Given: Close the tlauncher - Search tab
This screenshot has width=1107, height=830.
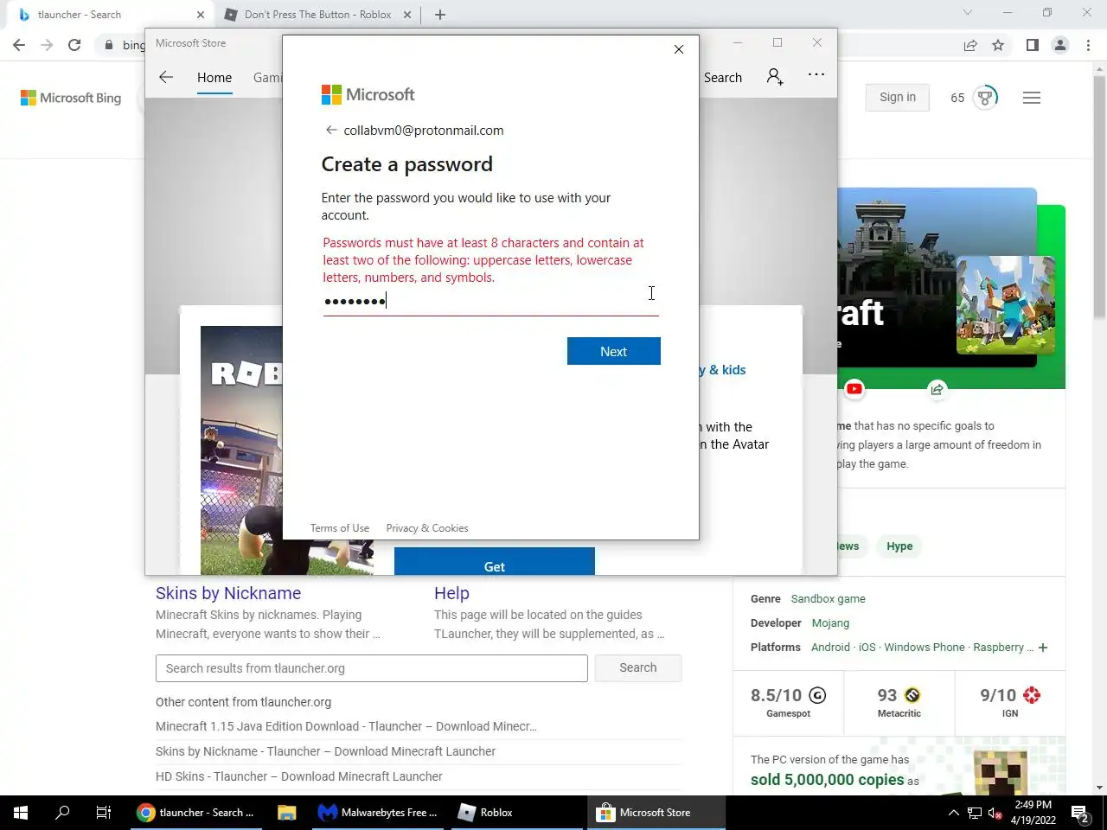Looking at the screenshot, I should [201, 15].
